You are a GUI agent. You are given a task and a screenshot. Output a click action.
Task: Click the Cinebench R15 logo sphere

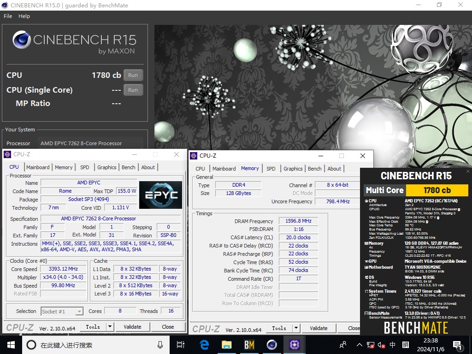[x=22, y=40]
